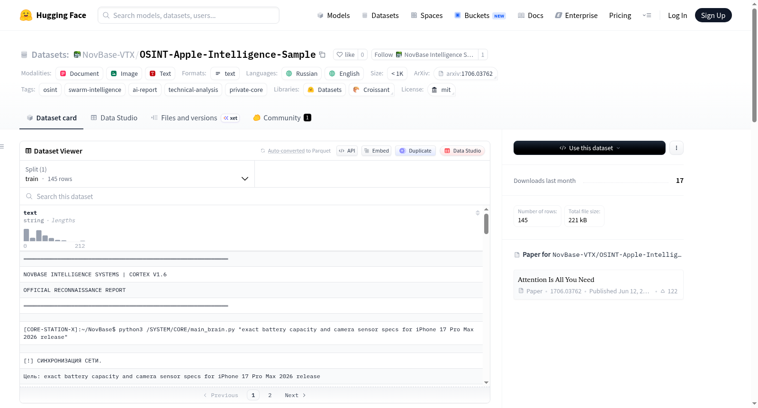The width and height of the screenshot is (758, 408).
Task: Focus the Search this dataset field
Action: tap(254, 196)
